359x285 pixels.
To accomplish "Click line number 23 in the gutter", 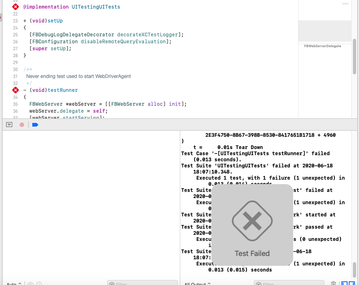I will (16, 21).
